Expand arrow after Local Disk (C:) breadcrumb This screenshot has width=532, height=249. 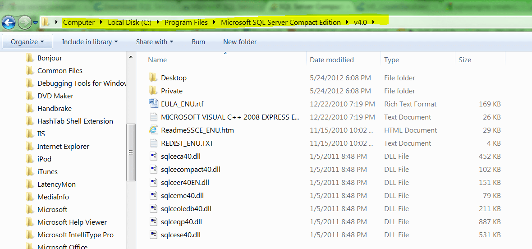pos(158,23)
